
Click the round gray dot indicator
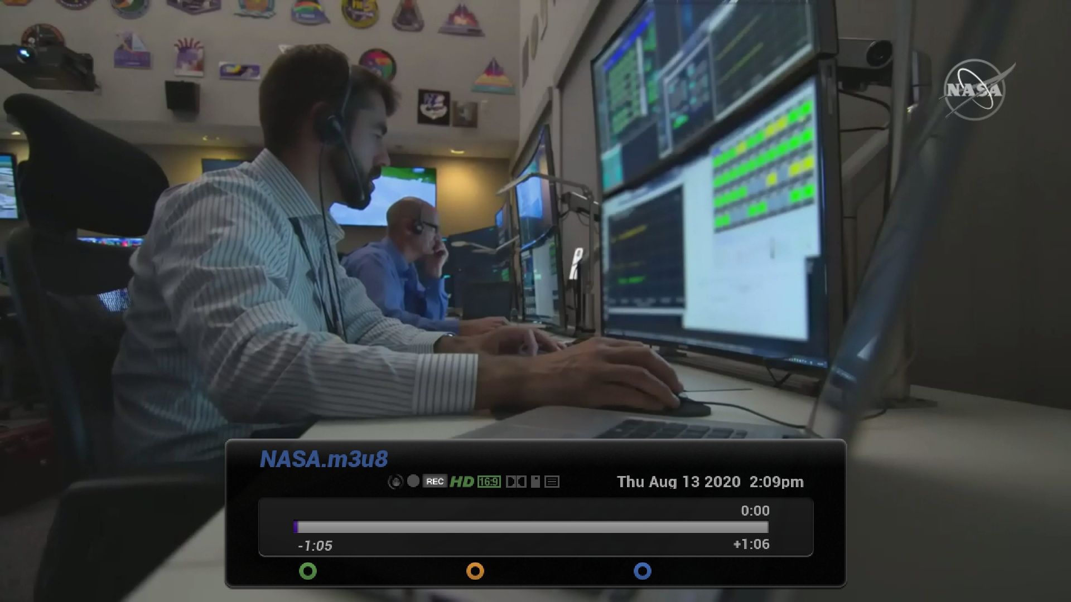[x=413, y=481]
